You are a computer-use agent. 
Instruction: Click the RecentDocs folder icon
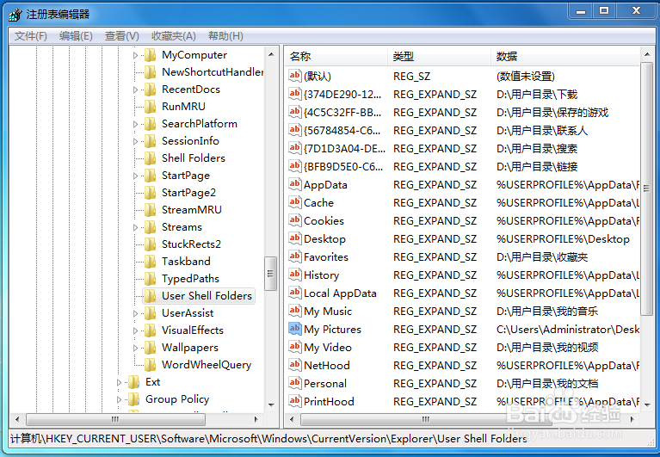tap(151, 90)
